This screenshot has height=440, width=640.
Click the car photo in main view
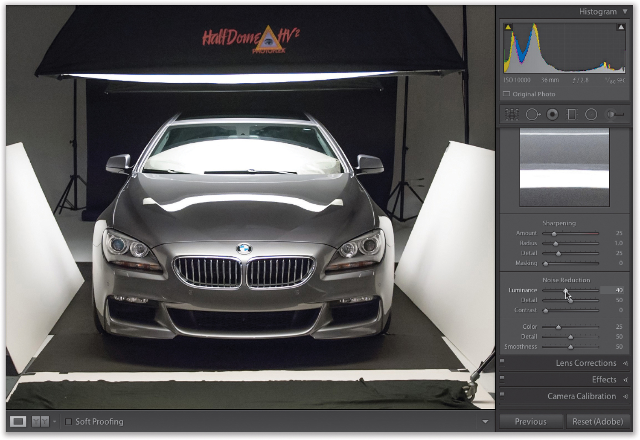tap(250, 207)
